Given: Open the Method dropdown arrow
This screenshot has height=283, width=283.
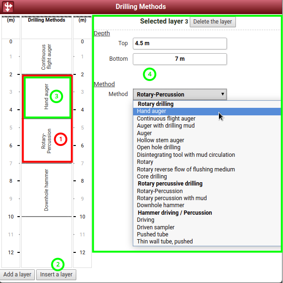Looking at the screenshot, I should (x=222, y=94).
